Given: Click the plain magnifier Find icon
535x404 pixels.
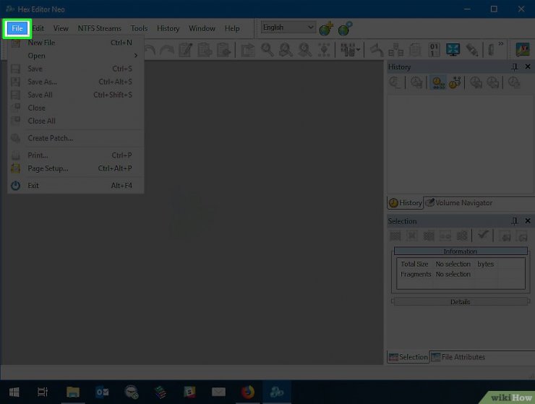Looking at the screenshot, I should [x=267, y=50].
